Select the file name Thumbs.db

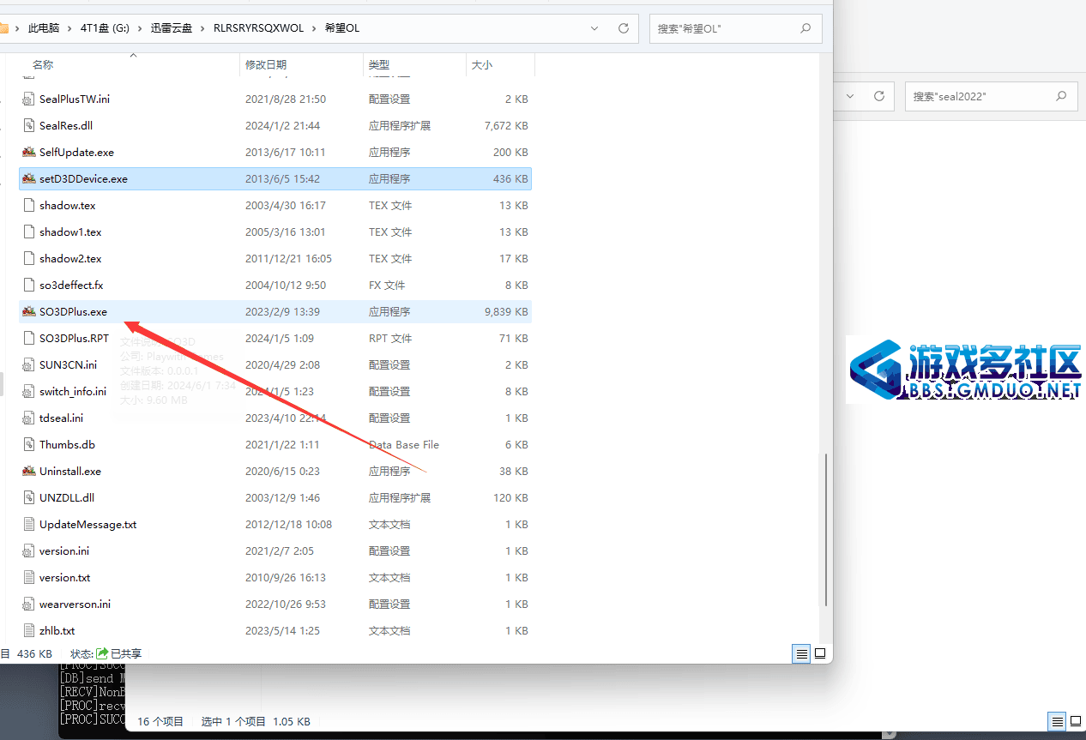pyautogui.click(x=67, y=444)
